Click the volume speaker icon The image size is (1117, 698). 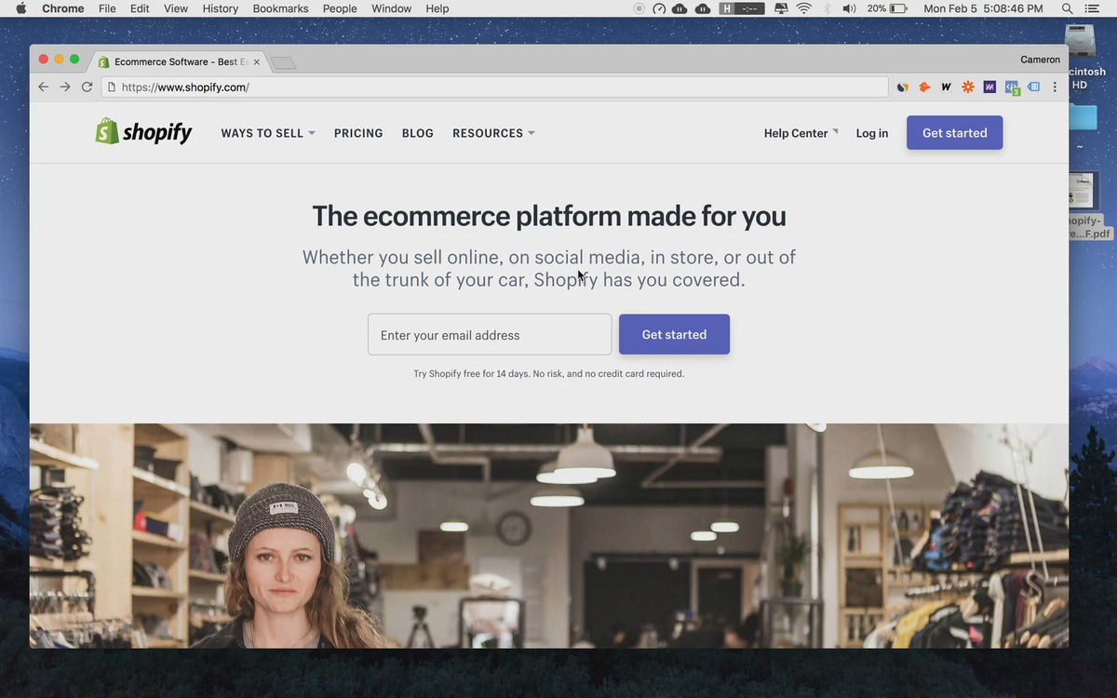849,8
